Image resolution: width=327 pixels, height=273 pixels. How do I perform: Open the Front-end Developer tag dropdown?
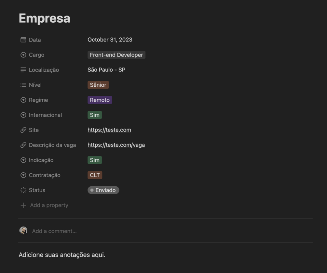(x=116, y=55)
